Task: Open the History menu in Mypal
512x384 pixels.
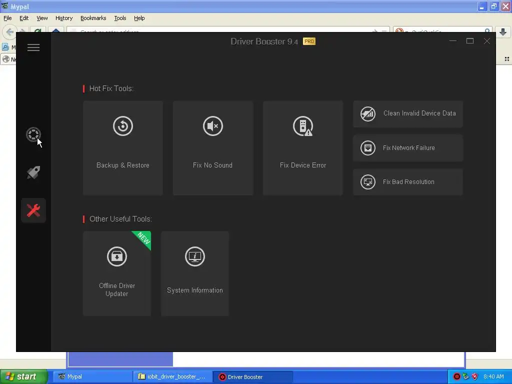Action: coord(64,18)
